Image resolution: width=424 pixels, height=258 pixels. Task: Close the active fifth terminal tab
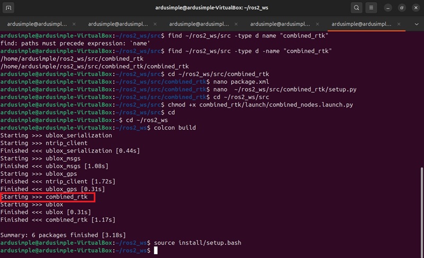[397, 24]
